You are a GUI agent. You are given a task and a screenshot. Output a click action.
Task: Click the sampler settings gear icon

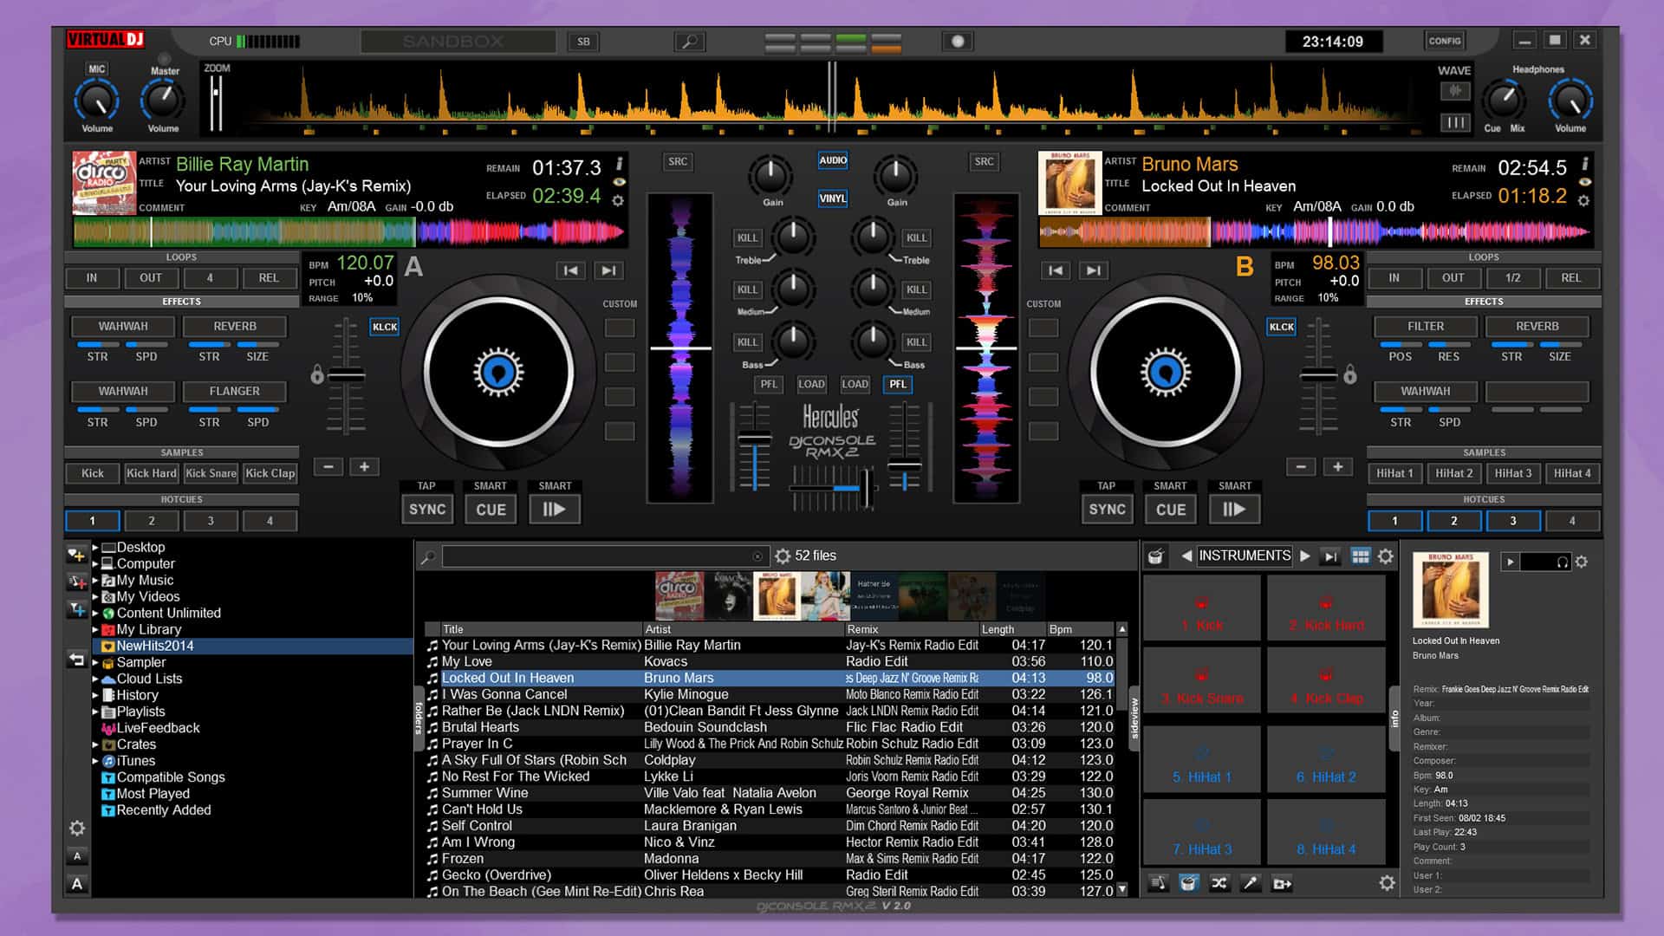point(1387,882)
